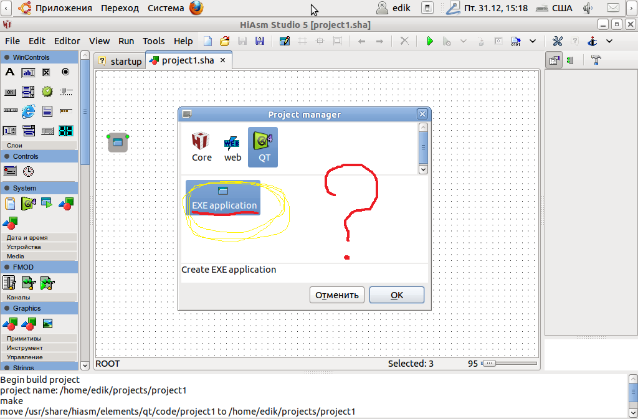Viewport: 638px width, 419px height.
Task: Expand the Дата и время subgroup
Action: pyautogui.click(x=27, y=237)
